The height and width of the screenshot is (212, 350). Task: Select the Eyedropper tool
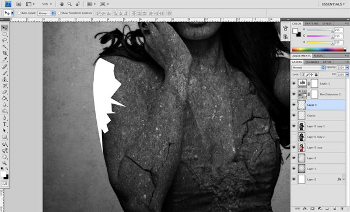pyautogui.click(x=5, y=59)
